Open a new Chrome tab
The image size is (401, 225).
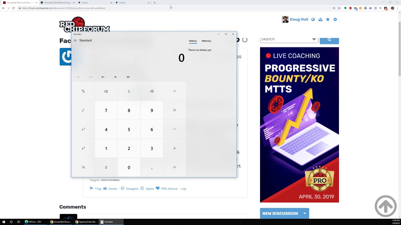point(154,2)
